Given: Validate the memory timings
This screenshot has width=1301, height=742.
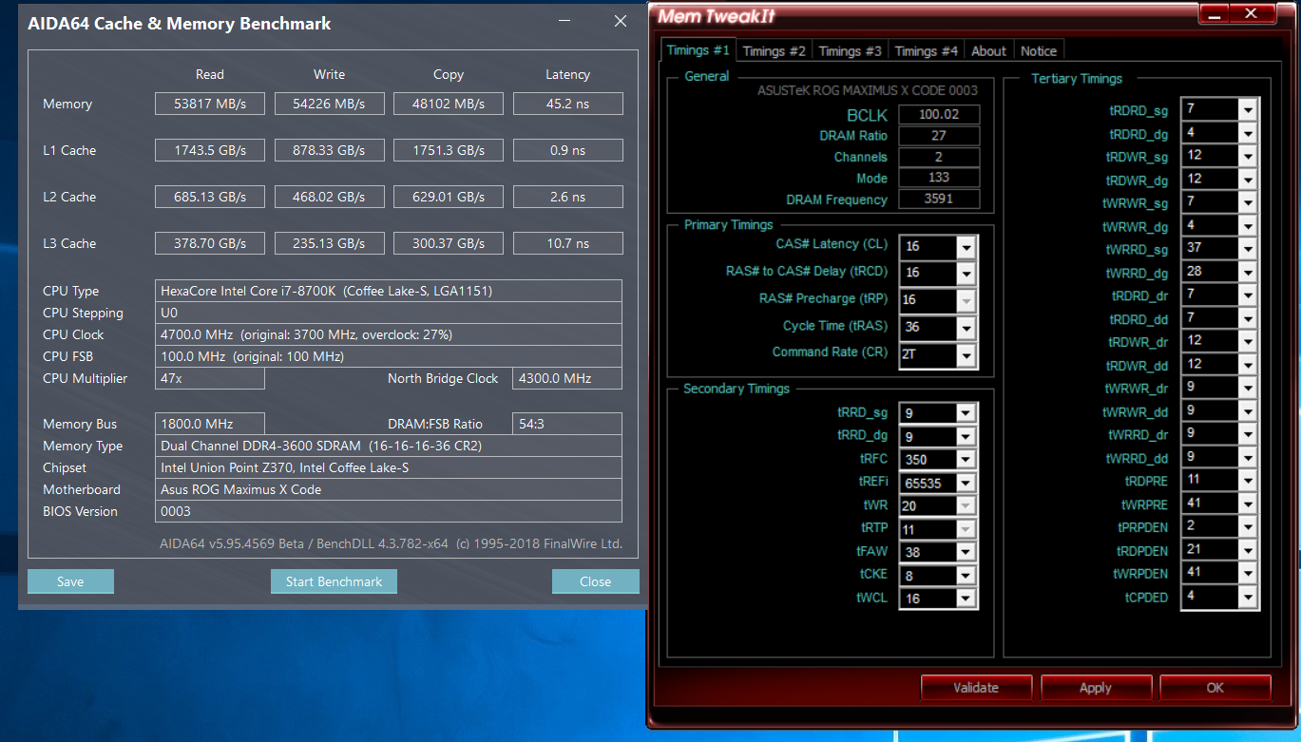Looking at the screenshot, I should pos(976,688).
